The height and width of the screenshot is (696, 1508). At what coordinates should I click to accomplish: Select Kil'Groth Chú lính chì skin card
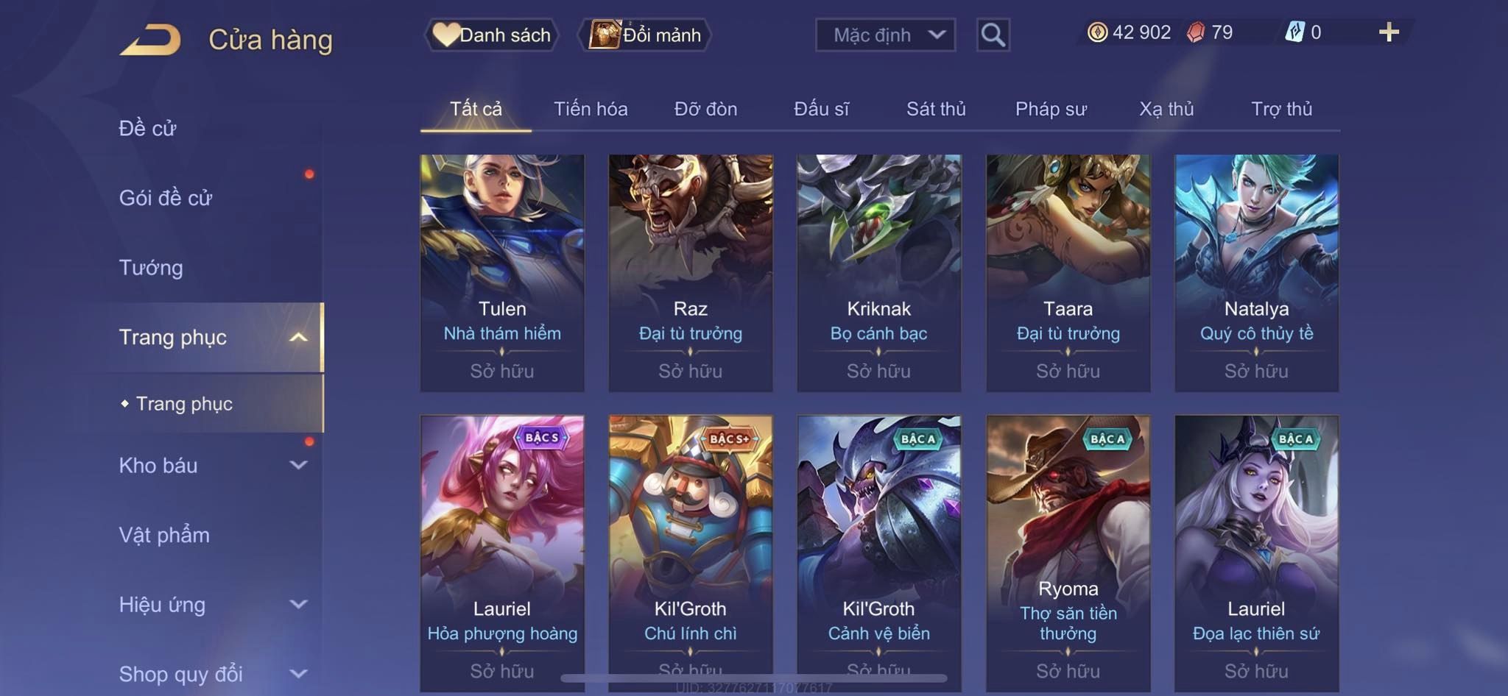point(691,553)
